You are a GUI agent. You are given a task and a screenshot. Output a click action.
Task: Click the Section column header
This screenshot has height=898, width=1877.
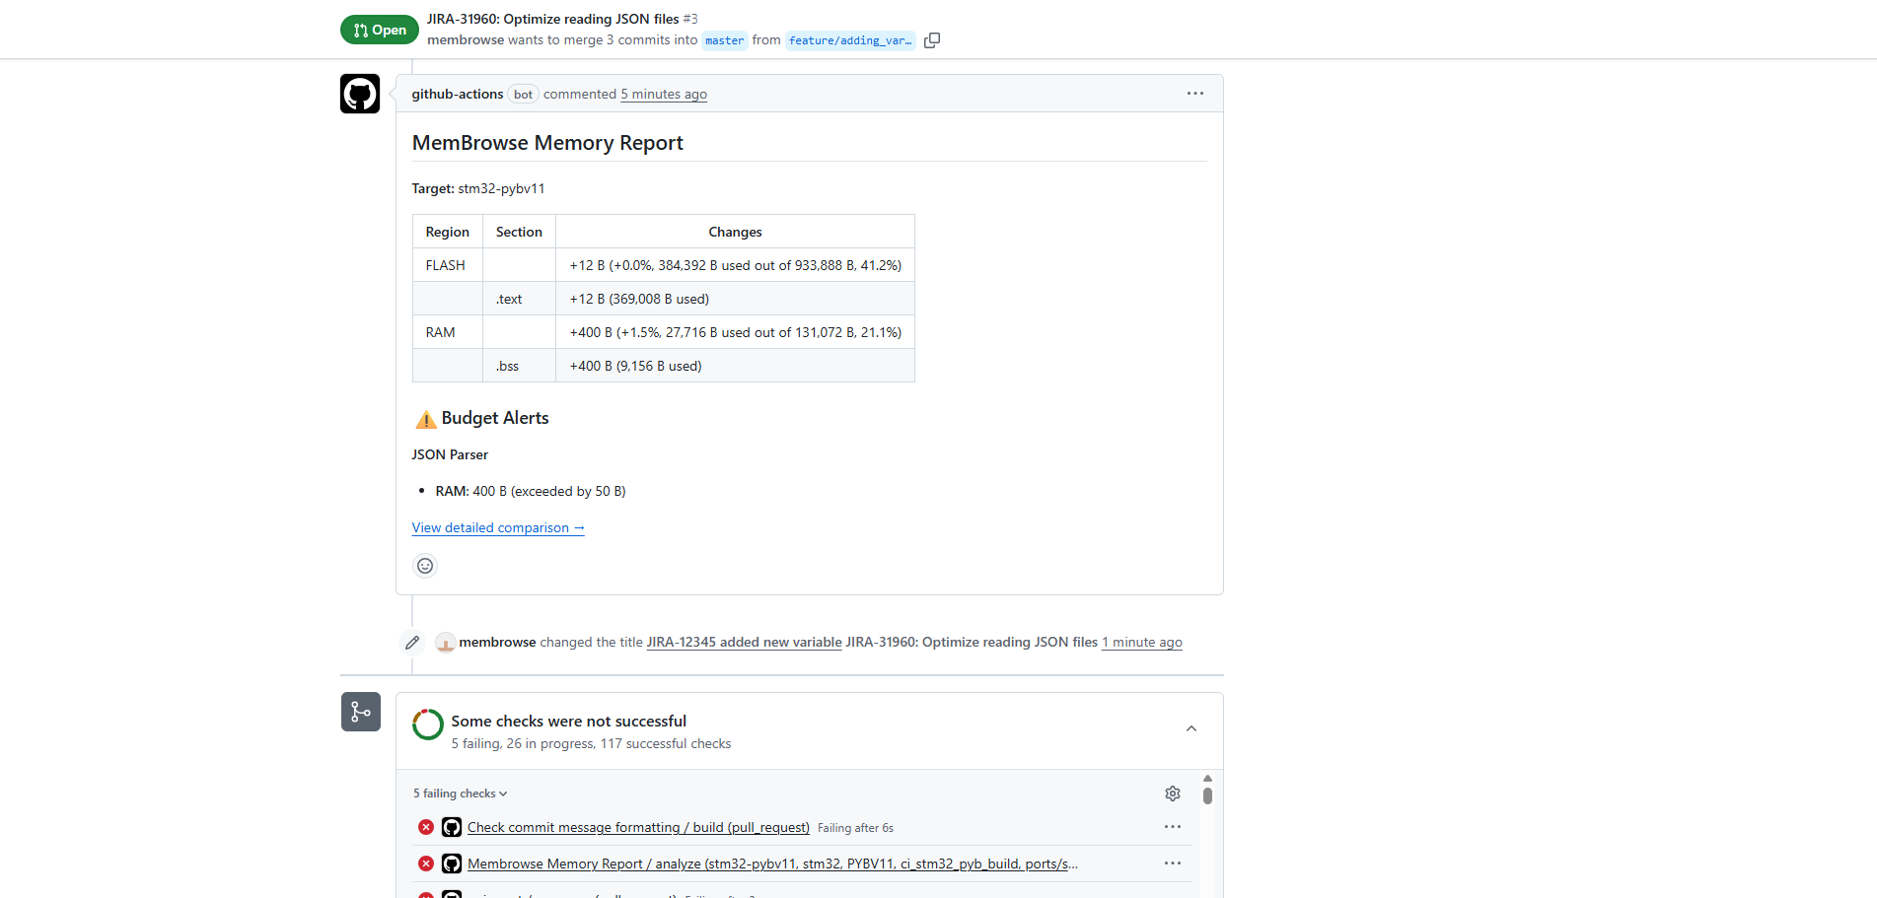click(x=519, y=232)
